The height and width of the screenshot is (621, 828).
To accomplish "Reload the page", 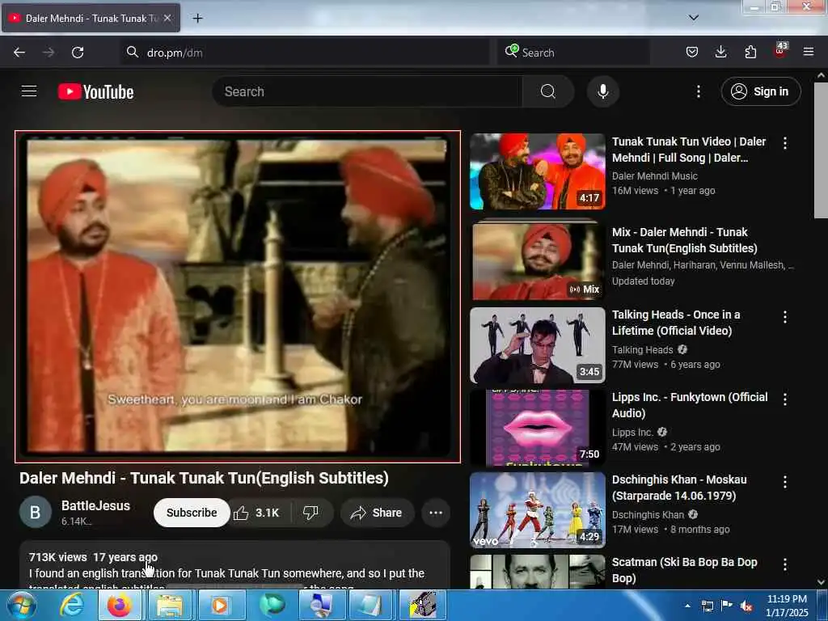I will (x=78, y=53).
